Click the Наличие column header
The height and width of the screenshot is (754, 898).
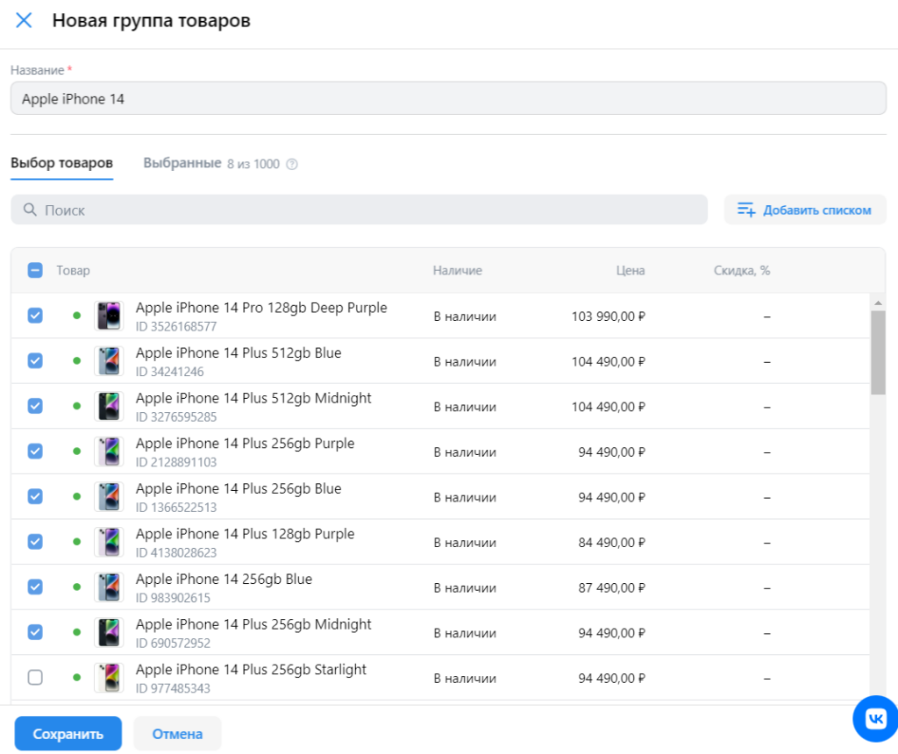coord(457,270)
